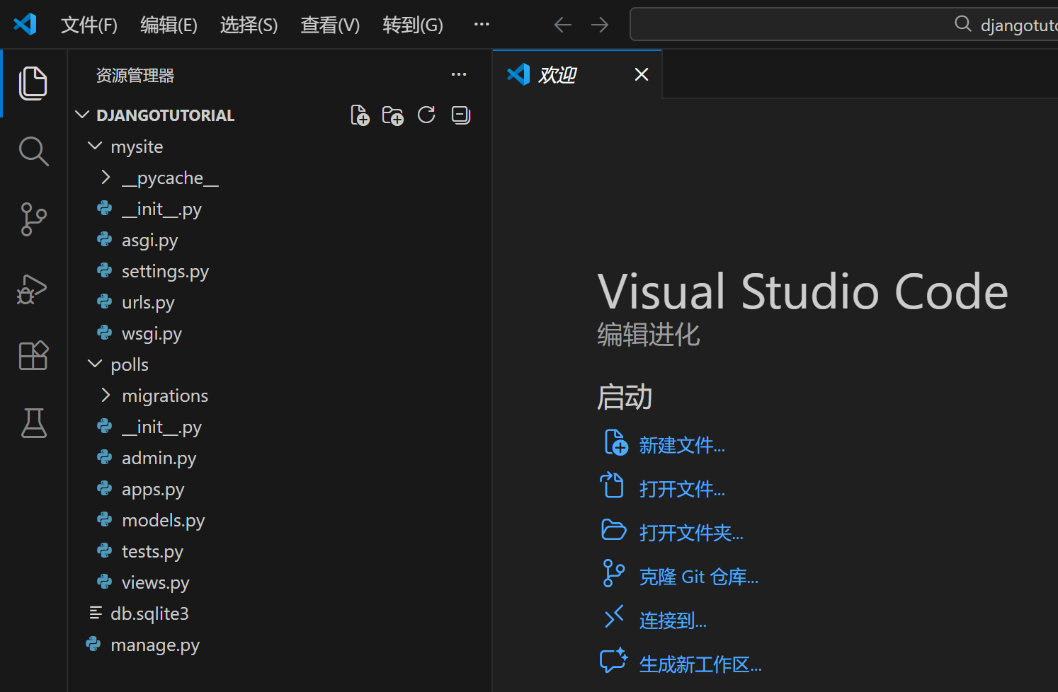Click the file icon beside db.sqlite3
The height and width of the screenshot is (692, 1058).
tap(96, 613)
